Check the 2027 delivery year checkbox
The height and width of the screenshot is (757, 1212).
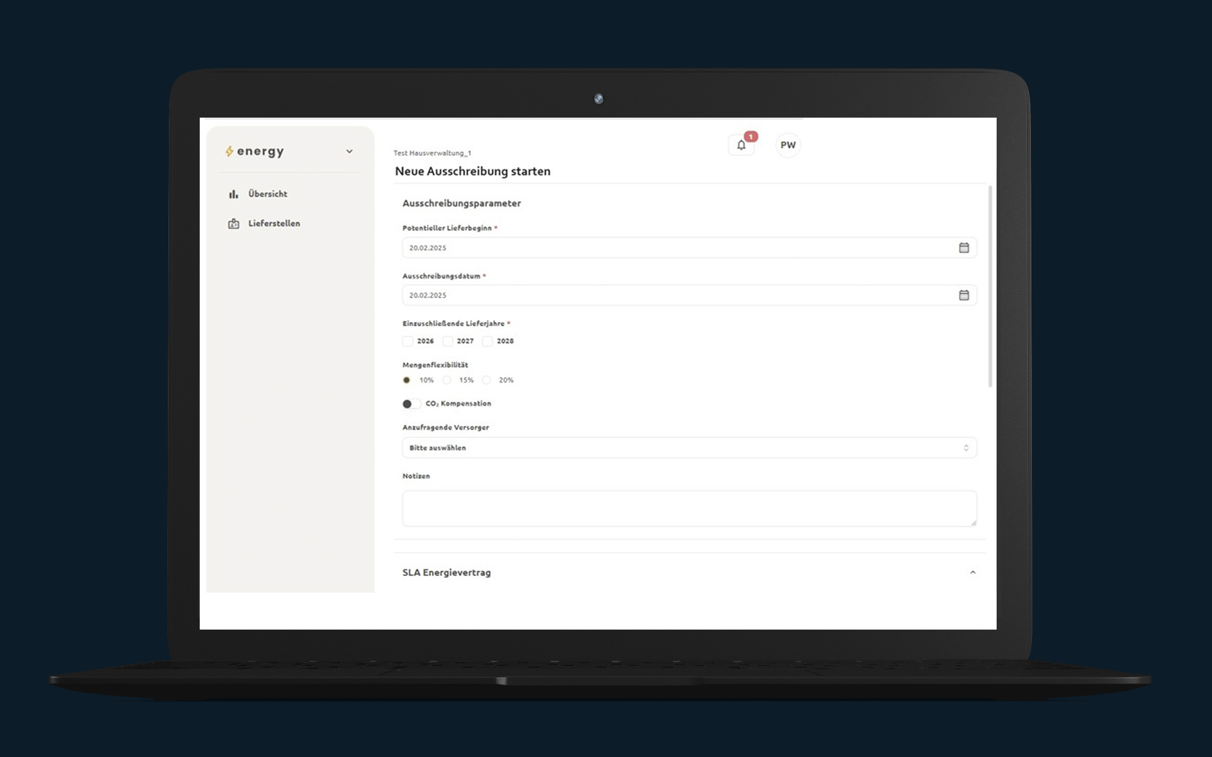pyautogui.click(x=448, y=341)
